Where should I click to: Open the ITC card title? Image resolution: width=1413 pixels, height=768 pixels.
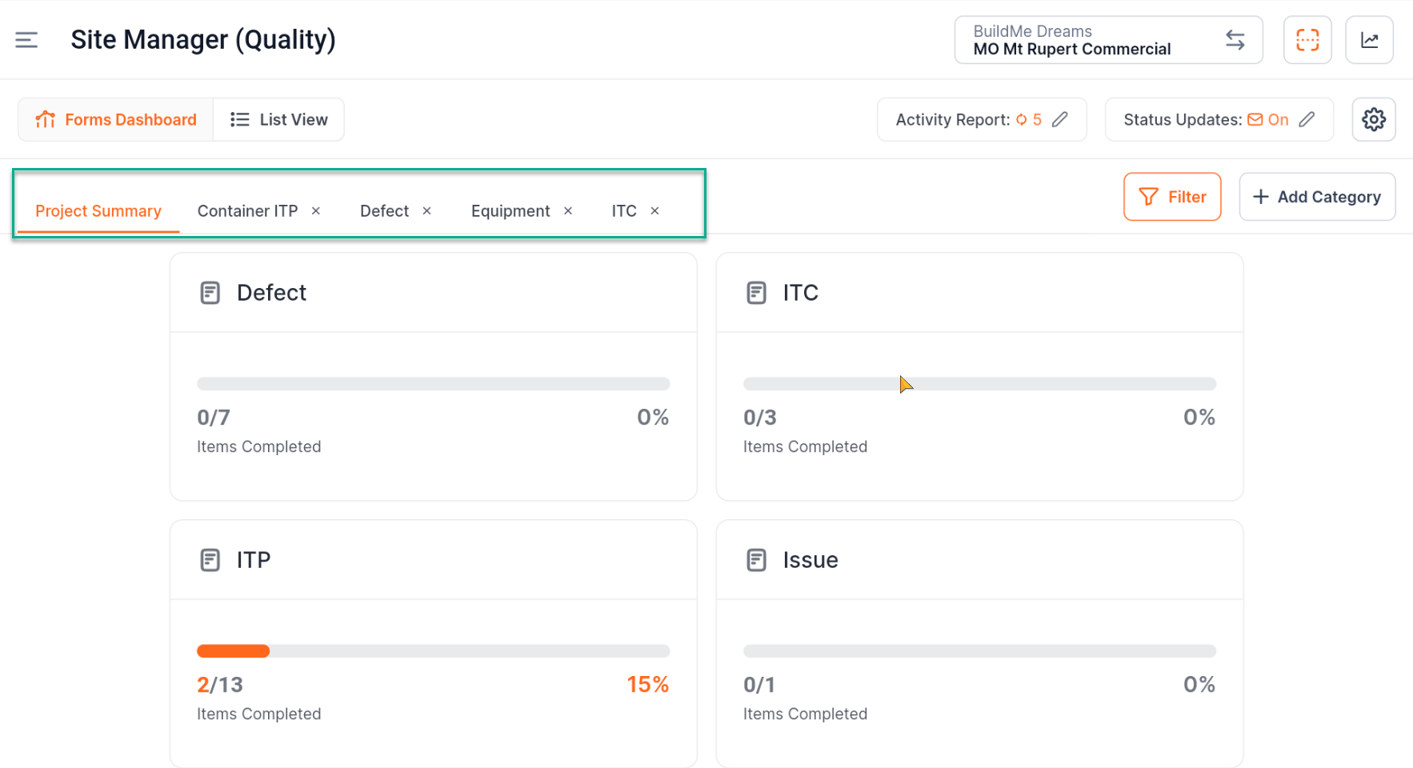click(800, 293)
